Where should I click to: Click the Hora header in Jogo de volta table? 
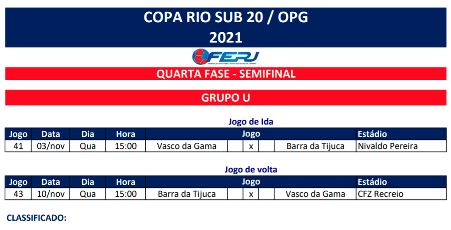coord(125,182)
